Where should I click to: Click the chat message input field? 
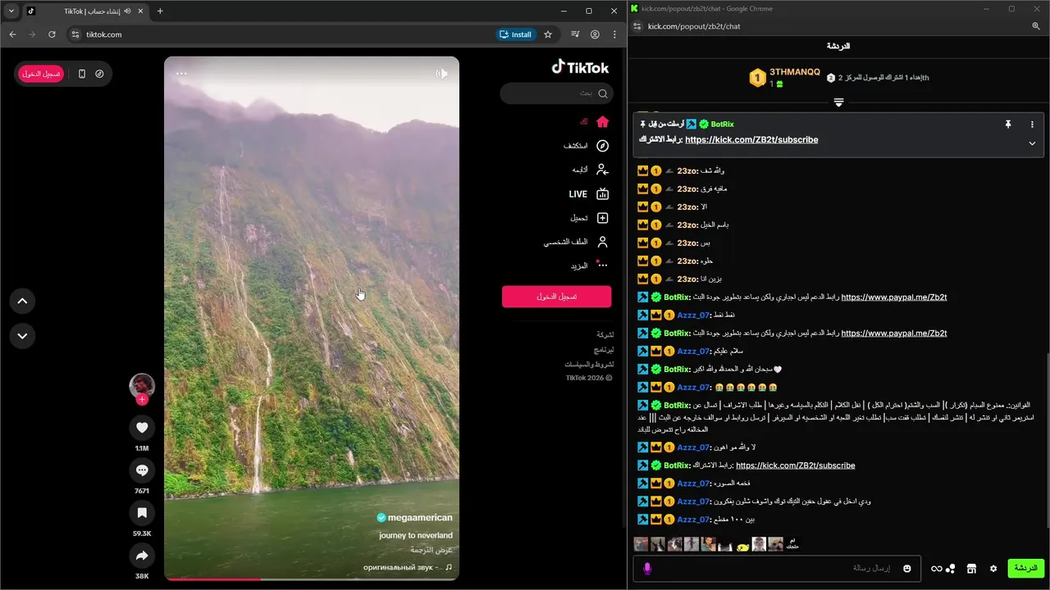775,569
